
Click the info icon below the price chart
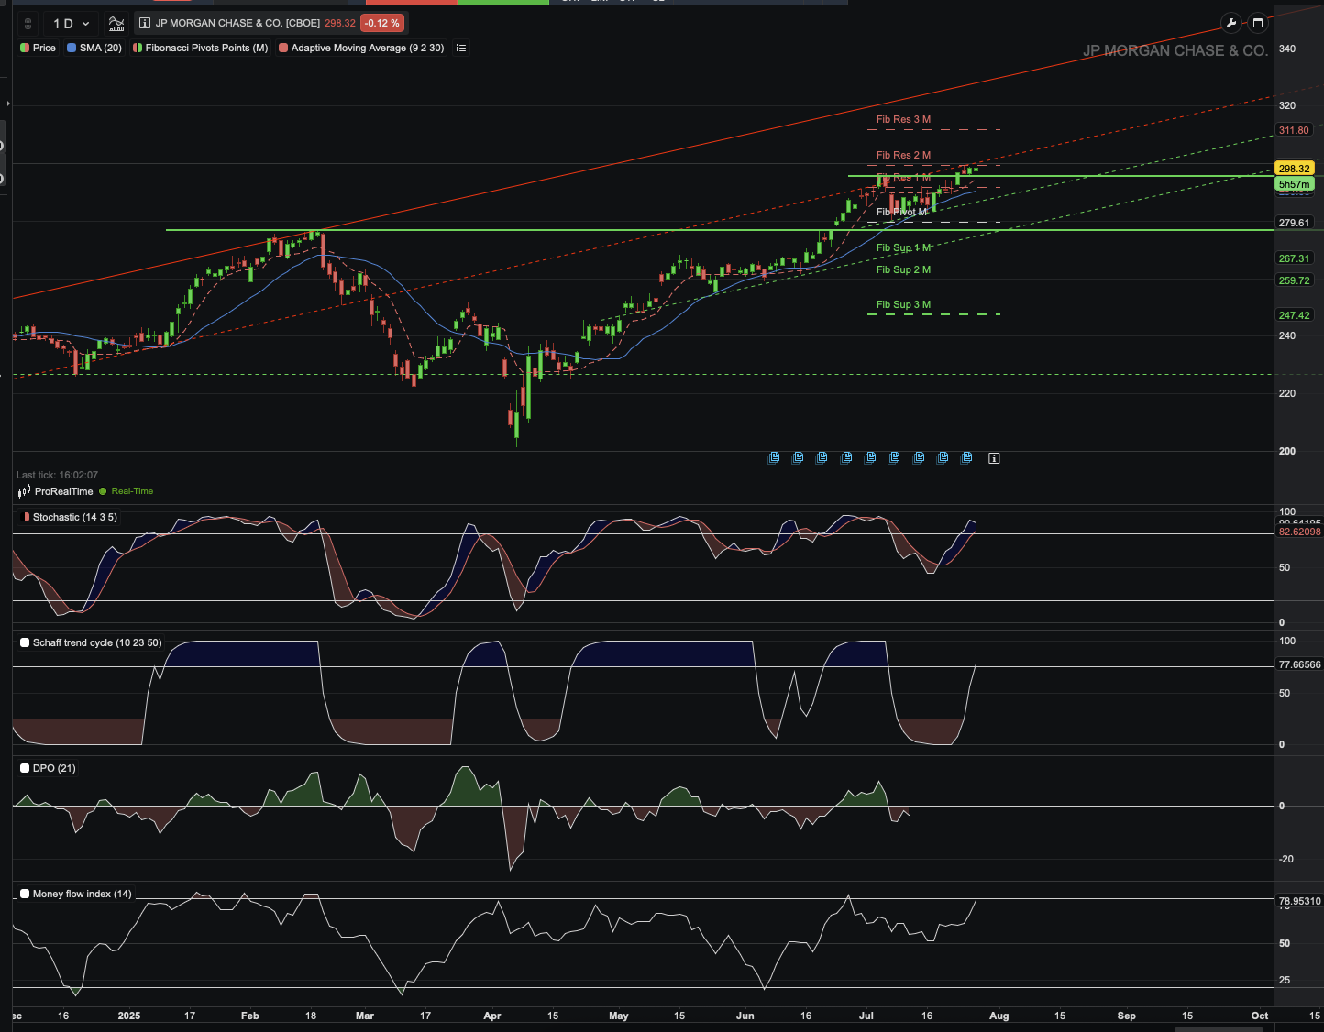coord(994,457)
